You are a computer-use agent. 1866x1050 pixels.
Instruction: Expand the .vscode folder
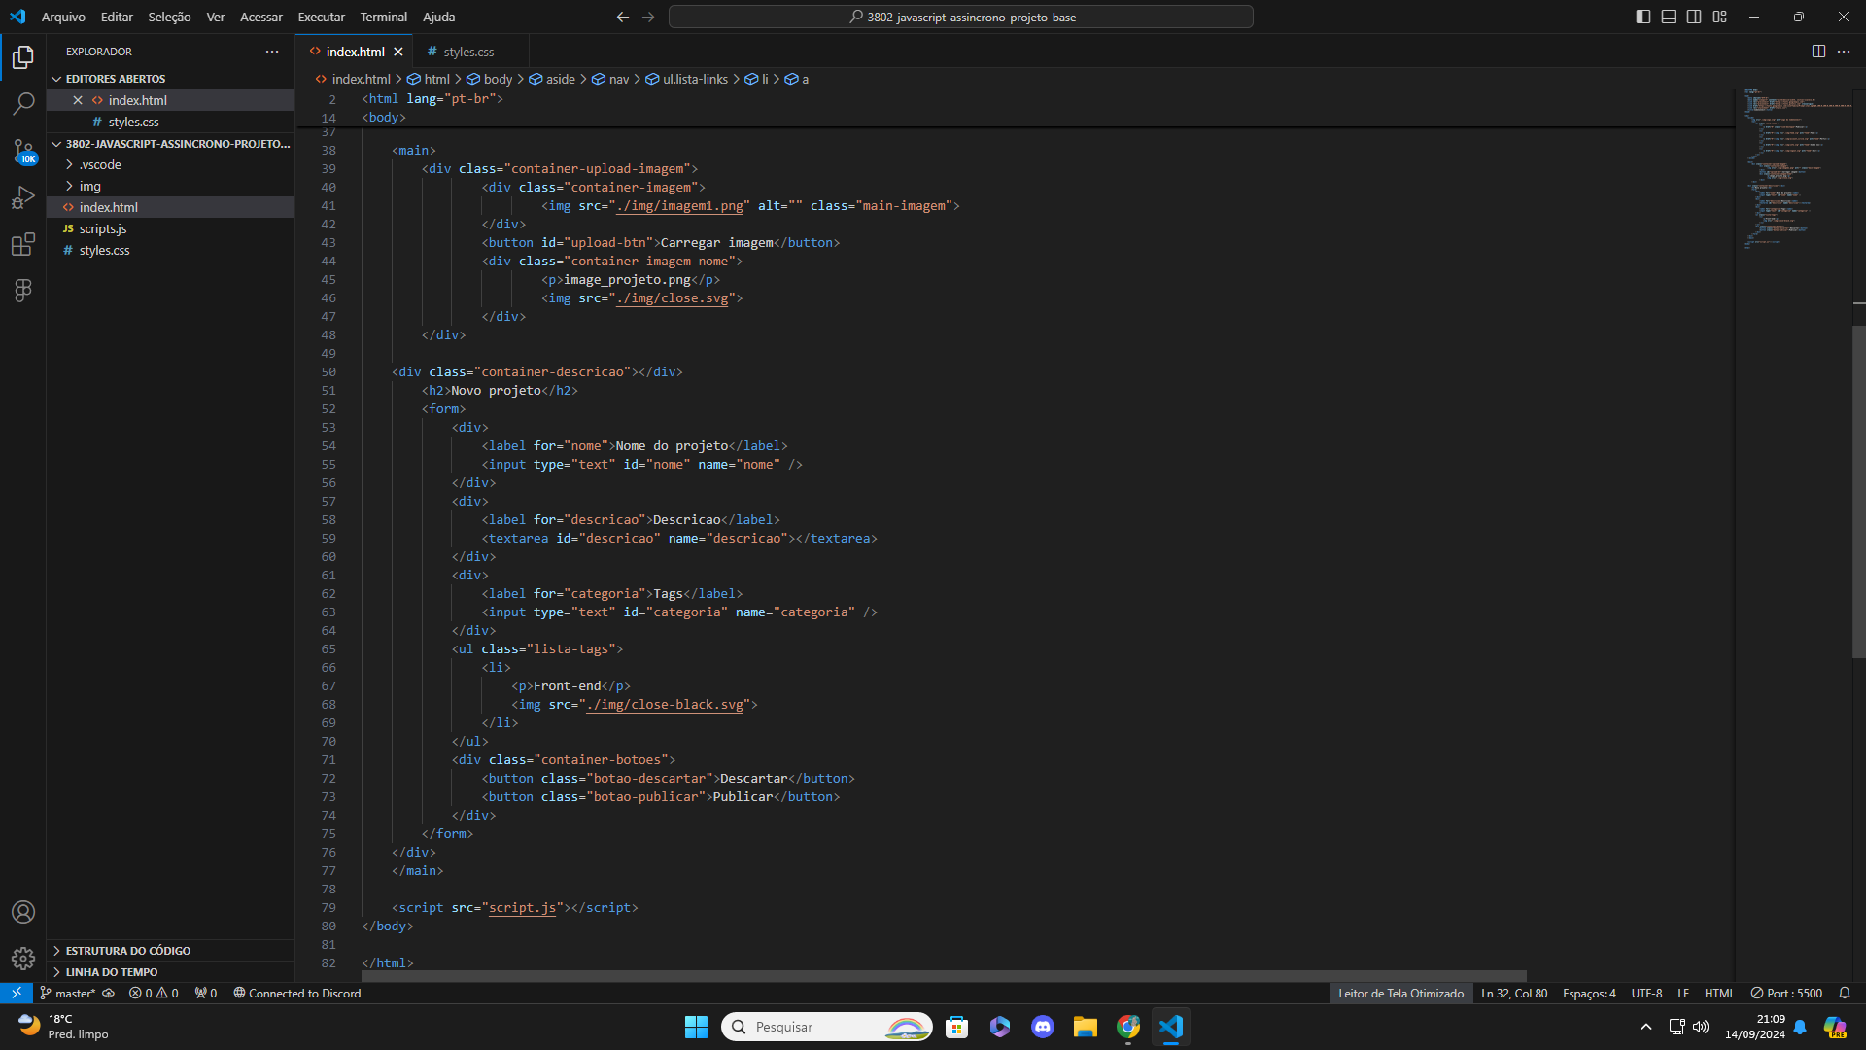171,164
